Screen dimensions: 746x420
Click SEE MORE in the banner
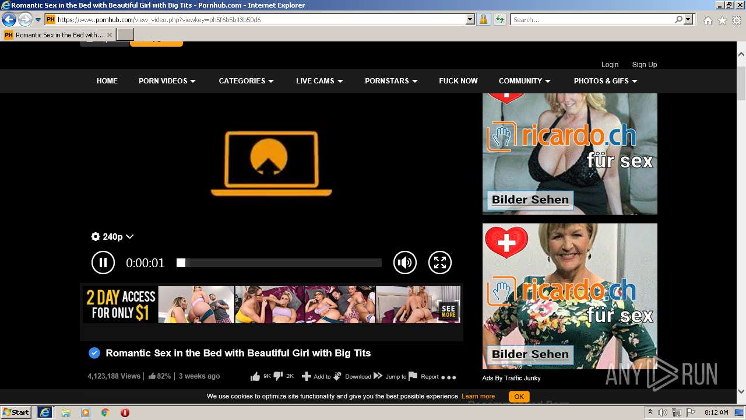tap(448, 311)
